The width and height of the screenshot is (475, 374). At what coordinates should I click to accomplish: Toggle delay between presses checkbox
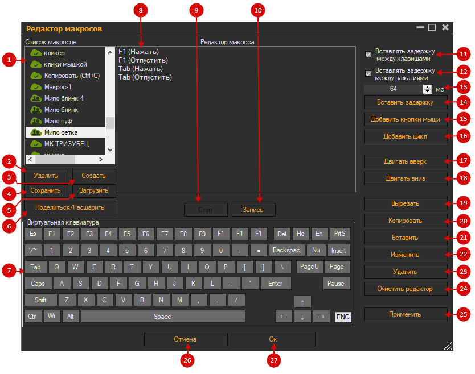click(368, 73)
